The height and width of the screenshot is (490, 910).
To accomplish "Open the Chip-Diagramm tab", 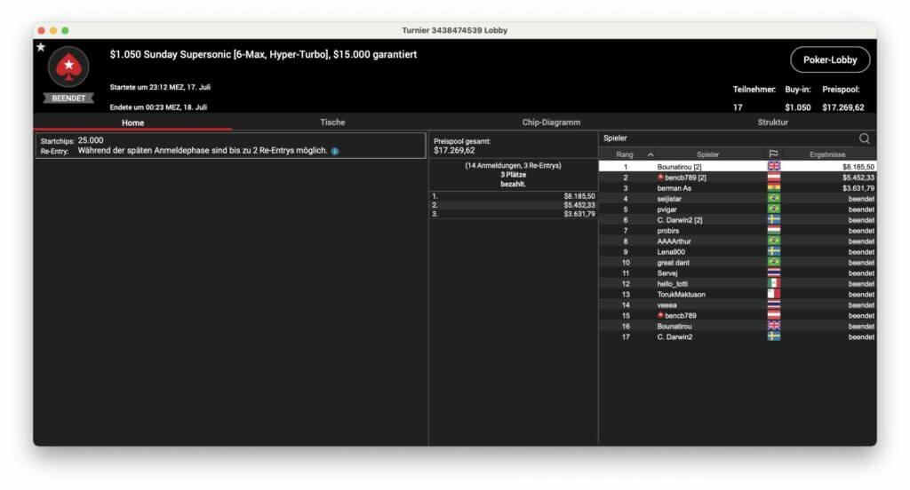I will [x=551, y=122].
